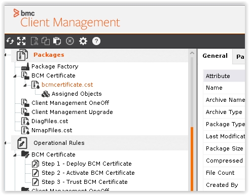Click the BCM Certificate package folder icon
249x195 pixels.
coord(25,75)
